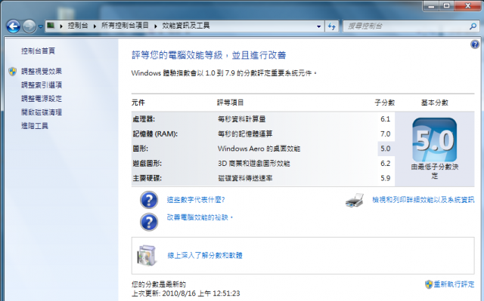The image size is (484, 301).
Task: Click the software box icon in the lower panel
Action: (x=147, y=256)
